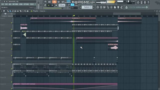
Task: Open the OPTIONS menu
Action: (26, 4)
